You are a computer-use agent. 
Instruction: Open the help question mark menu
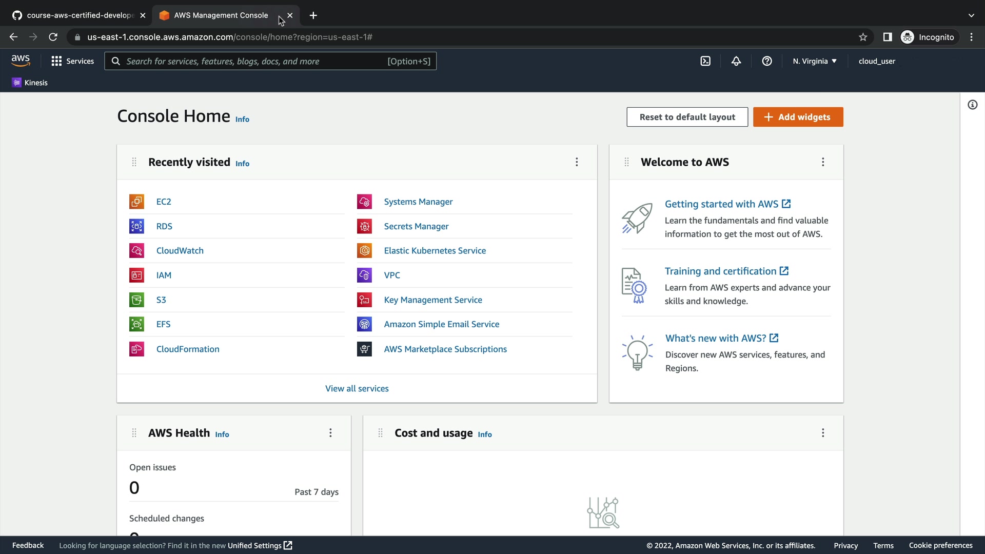(767, 61)
